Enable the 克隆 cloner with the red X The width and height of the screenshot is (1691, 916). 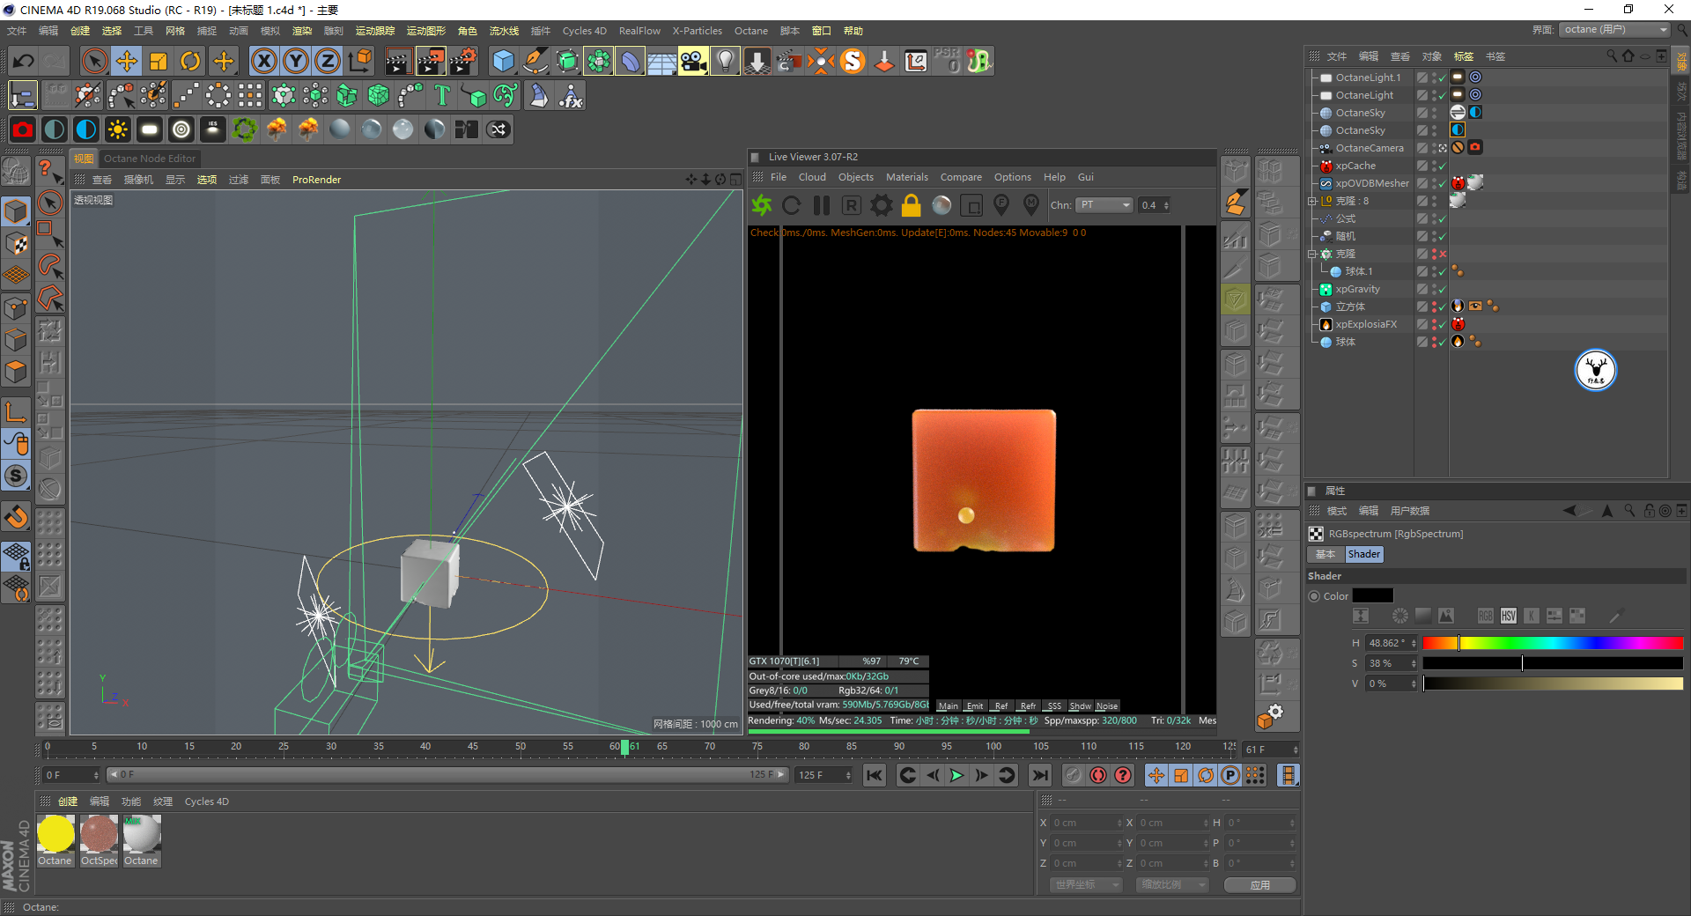point(1442,254)
